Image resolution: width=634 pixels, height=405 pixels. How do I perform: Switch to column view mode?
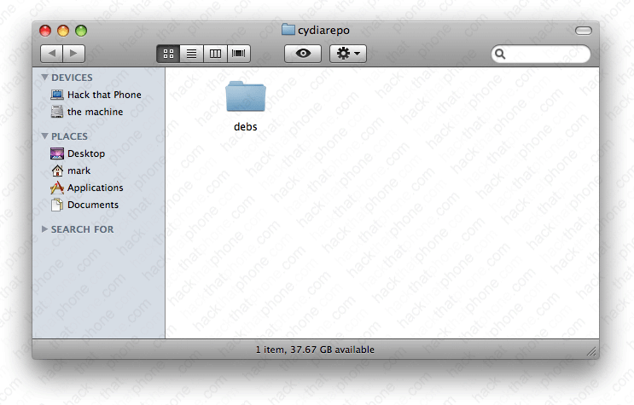(215, 54)
